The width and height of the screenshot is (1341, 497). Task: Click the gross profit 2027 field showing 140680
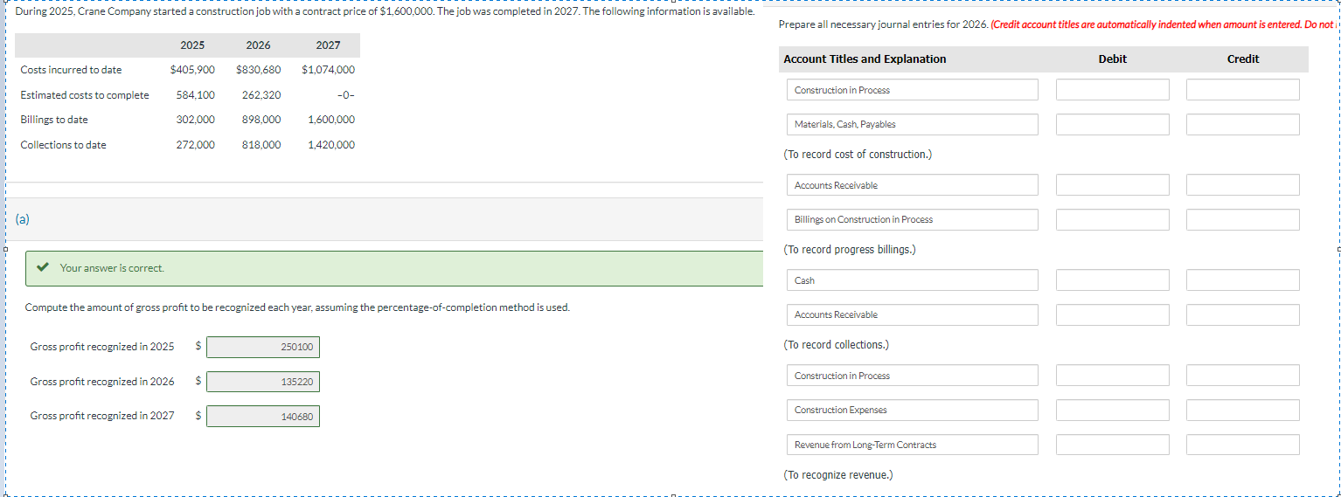[x=263, y=417]
